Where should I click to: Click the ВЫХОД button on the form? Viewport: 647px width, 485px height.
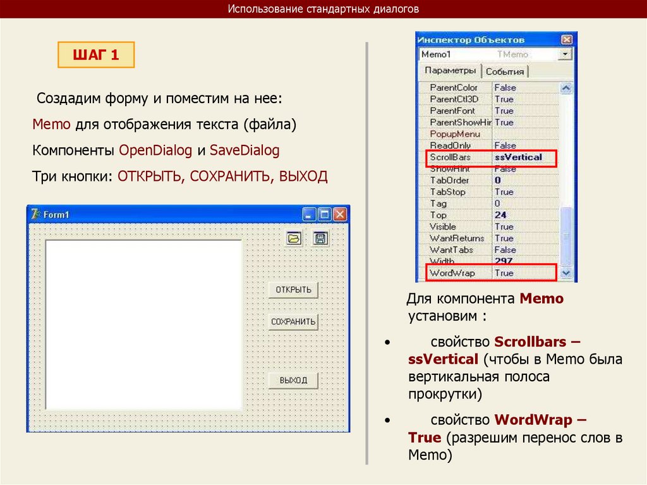293,380
